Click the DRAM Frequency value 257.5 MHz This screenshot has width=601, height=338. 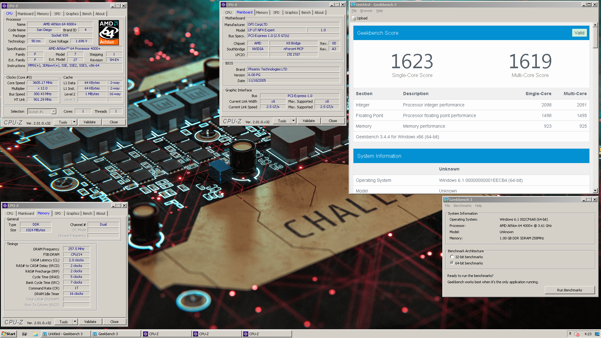pos(76,249)
